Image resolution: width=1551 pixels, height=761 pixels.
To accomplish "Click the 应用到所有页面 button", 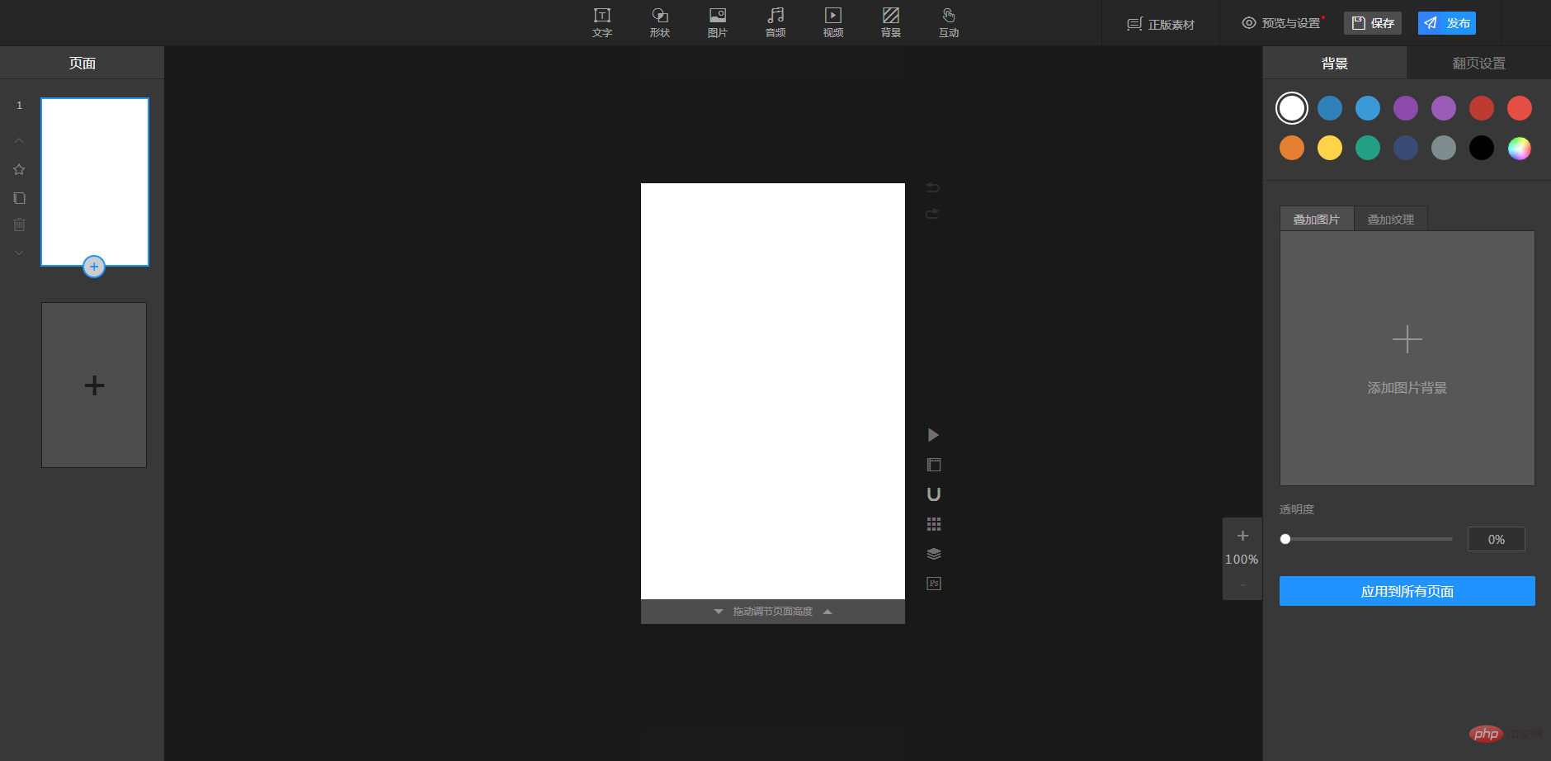I will (x=1407, y=591).
